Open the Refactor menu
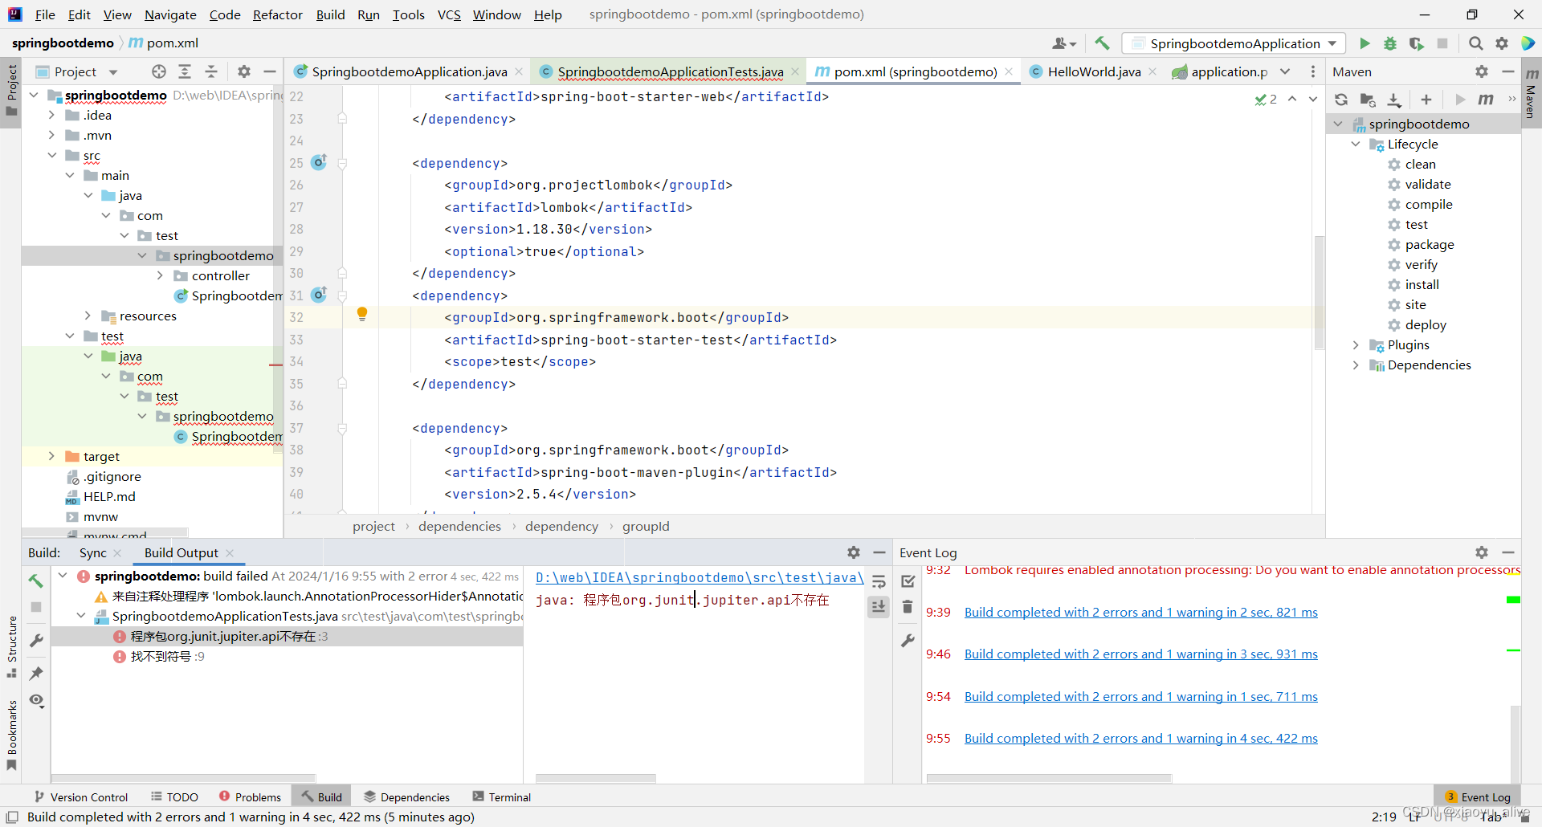The width and height of the screenshot is (1542, 827). 277,14
